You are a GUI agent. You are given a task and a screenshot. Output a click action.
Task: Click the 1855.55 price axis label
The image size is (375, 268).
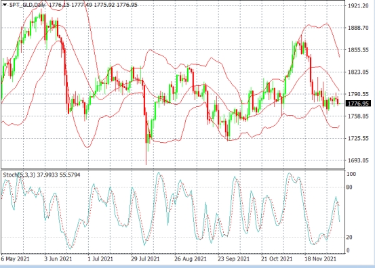(x=358, y=50)
